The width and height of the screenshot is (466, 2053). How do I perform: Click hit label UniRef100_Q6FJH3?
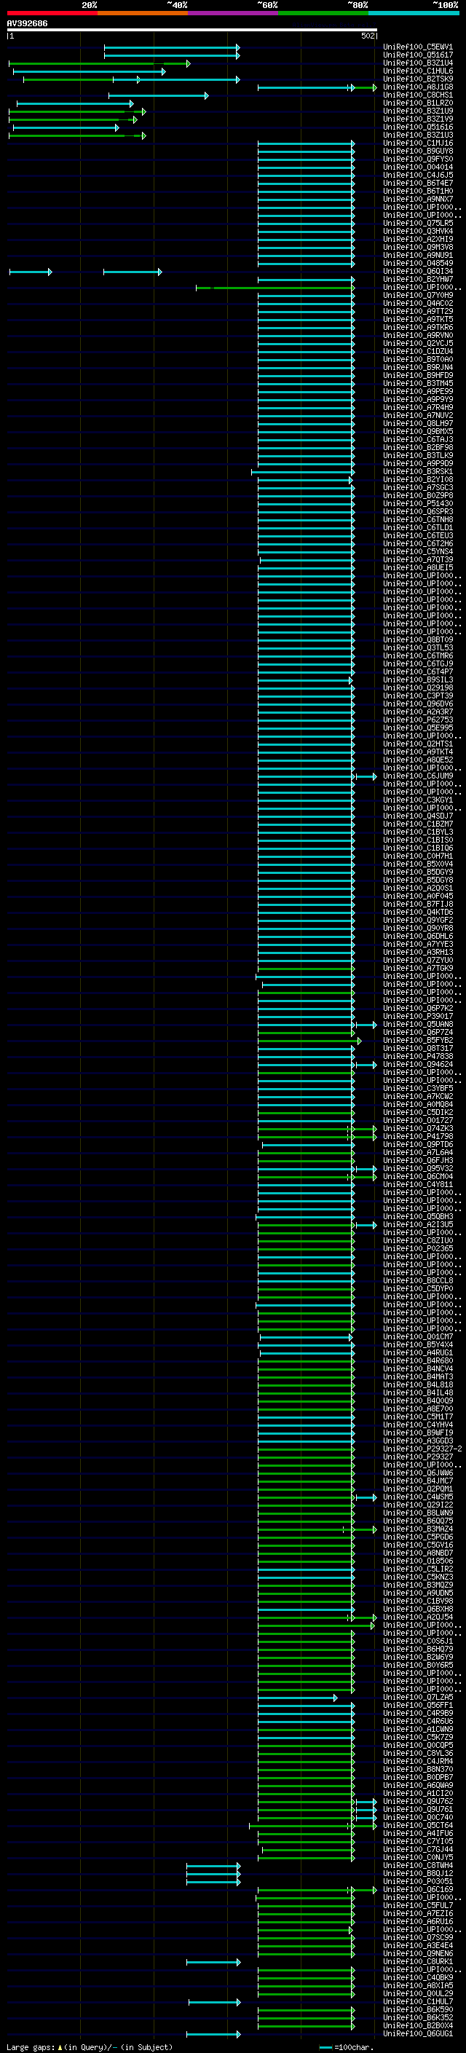(x=417, y=1161)
